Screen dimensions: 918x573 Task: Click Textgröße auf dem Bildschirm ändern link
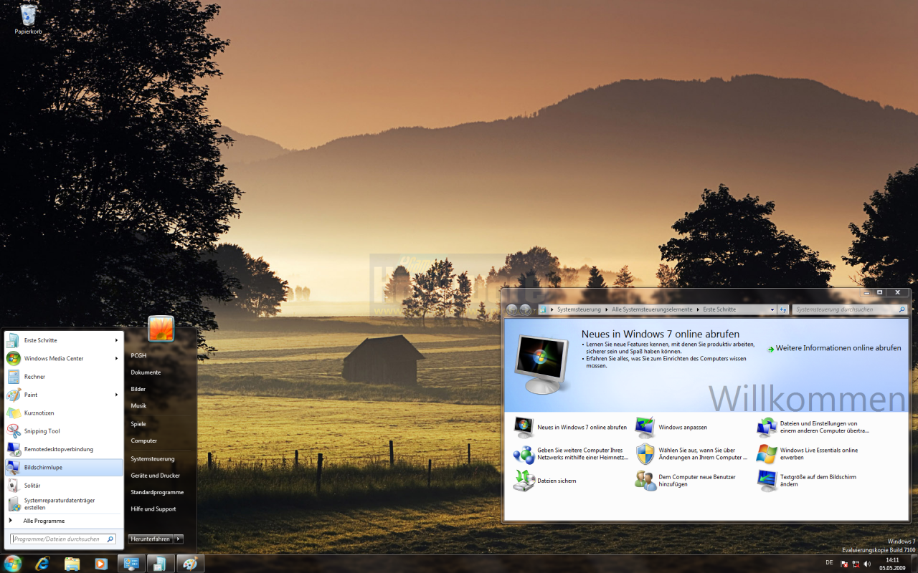point(818,481)
